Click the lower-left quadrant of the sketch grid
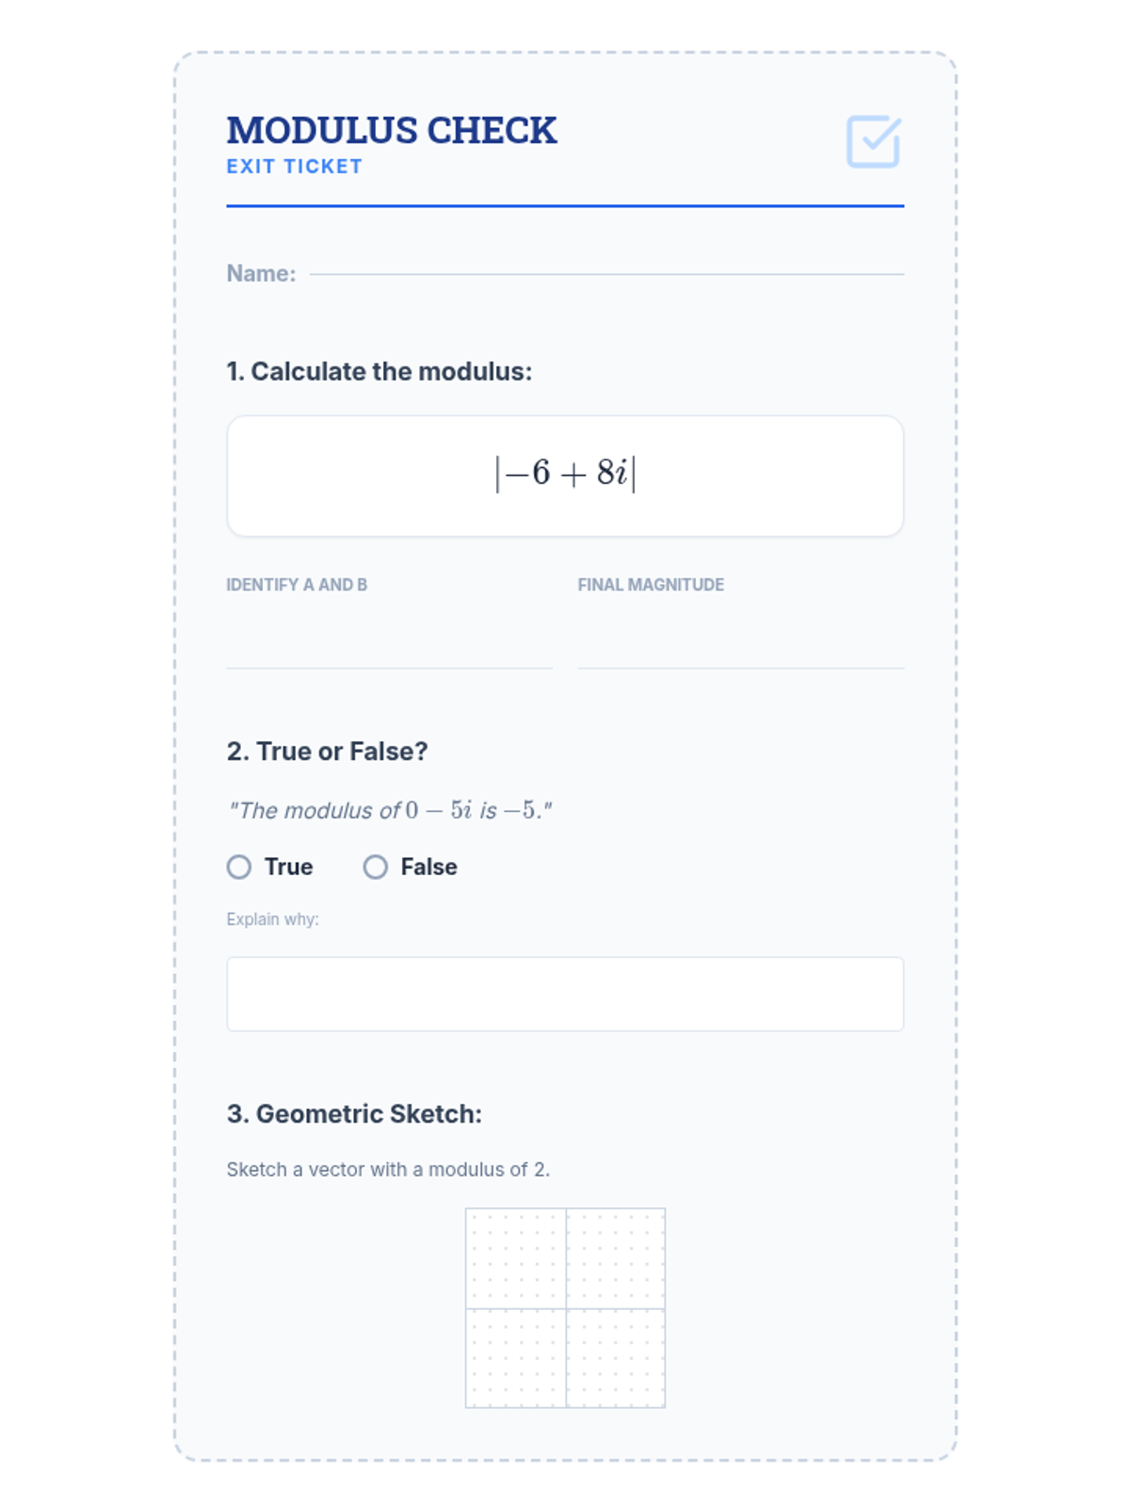This screenshot has width=1130, height=1507. coord(515,1358)
